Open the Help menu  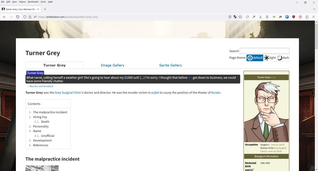pos(50,2)
